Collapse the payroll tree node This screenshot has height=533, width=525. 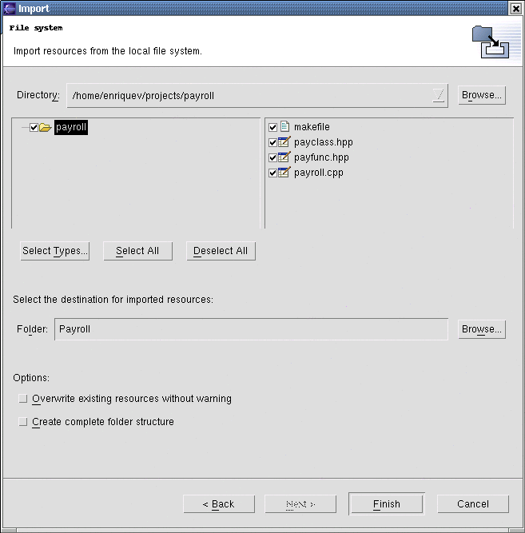(24, 128)
